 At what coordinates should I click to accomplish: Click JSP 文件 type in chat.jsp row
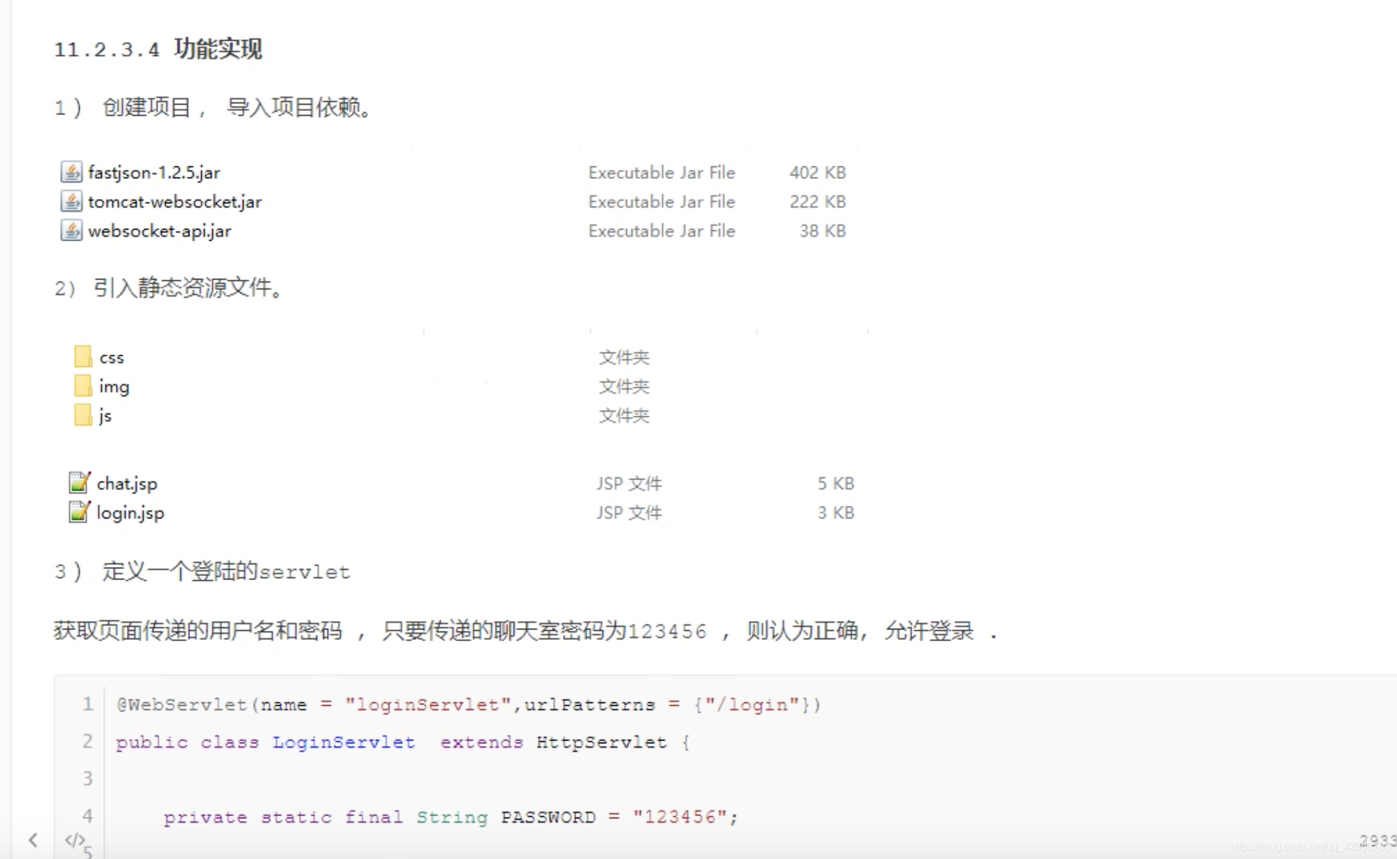(x=629, y=483)
